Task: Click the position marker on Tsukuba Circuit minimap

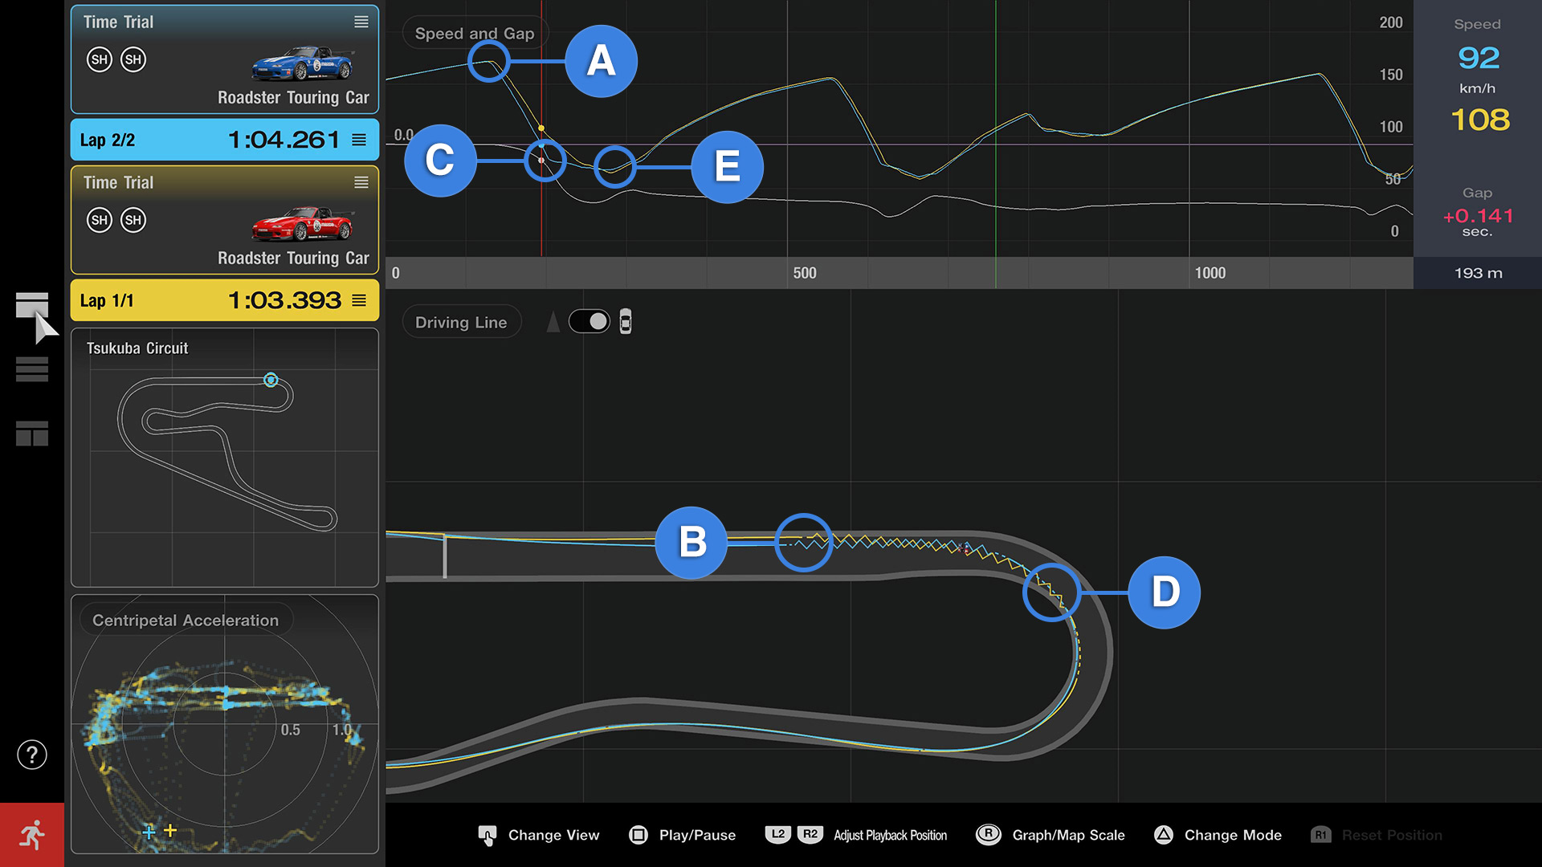Action: coord(271,380)
